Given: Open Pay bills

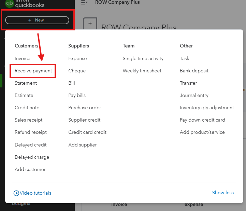Looking at the screenshot, I should pos(77,95).
